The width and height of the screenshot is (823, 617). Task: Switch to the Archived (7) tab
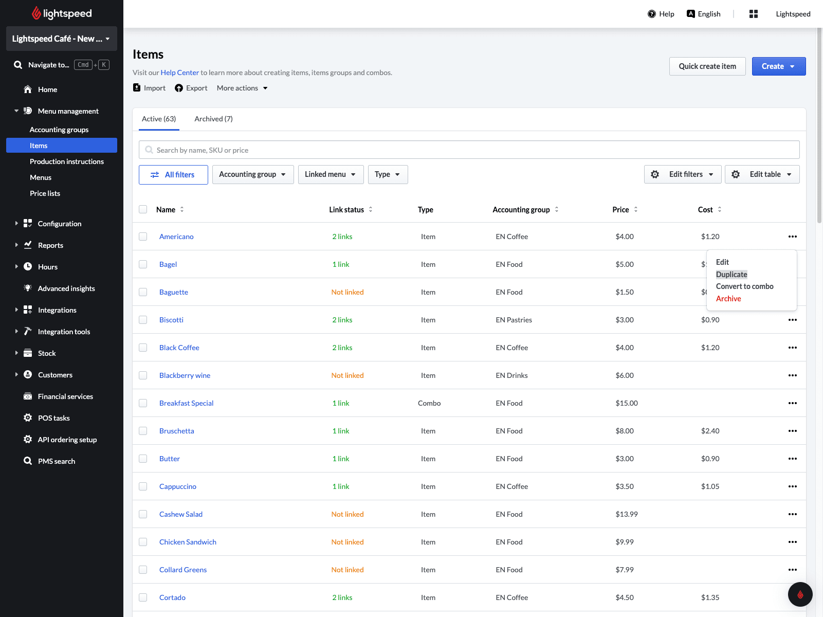[213, 119]
